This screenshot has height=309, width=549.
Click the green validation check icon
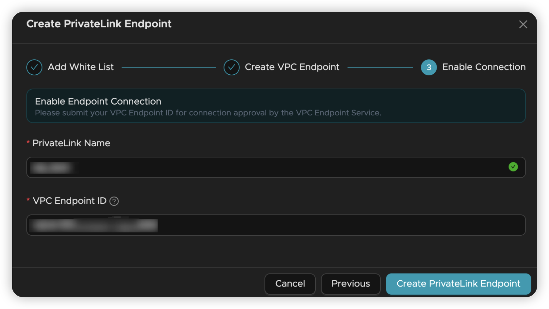[513, 167]
